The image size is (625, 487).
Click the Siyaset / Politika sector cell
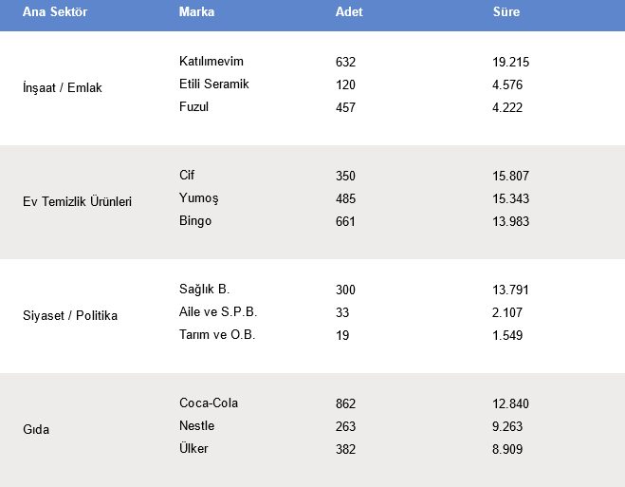(x=69, y=315)
